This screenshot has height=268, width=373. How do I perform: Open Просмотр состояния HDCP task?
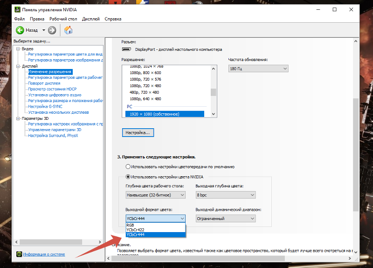[x=52, y=89]
